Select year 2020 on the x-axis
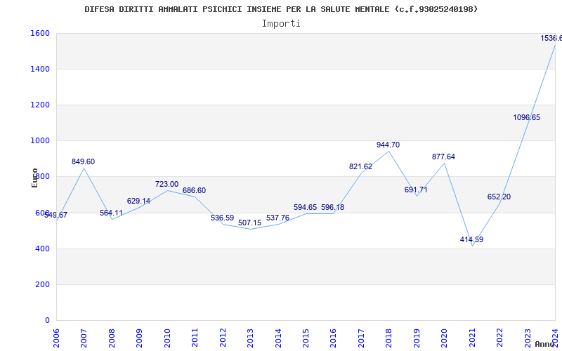This screenshot has width=562, height=351. [444, 337]
